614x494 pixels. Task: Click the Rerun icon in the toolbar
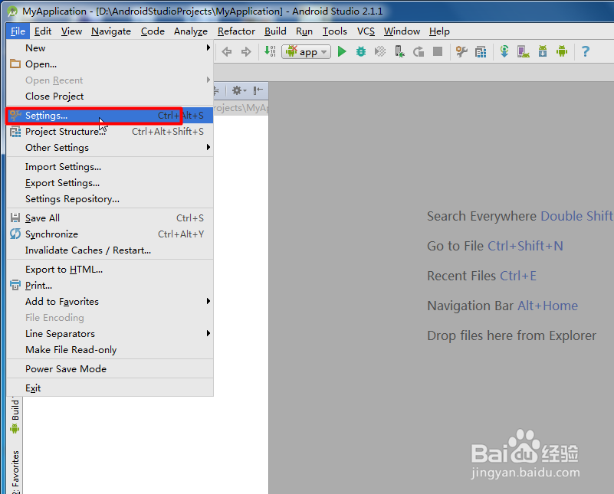(x=419, y=51)
